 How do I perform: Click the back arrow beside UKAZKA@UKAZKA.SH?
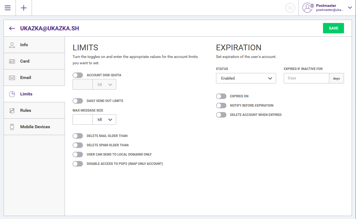pyautogui.click(x=12, y=28)
